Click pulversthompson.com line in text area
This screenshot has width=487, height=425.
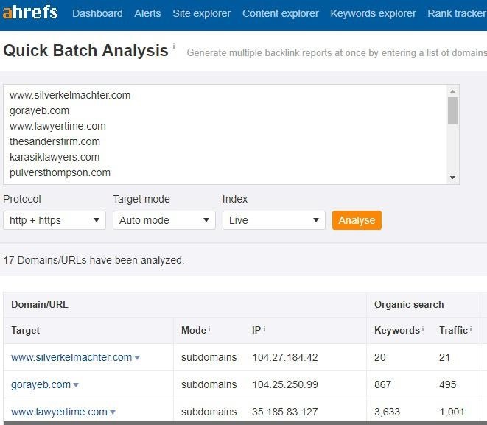point(60,172)
